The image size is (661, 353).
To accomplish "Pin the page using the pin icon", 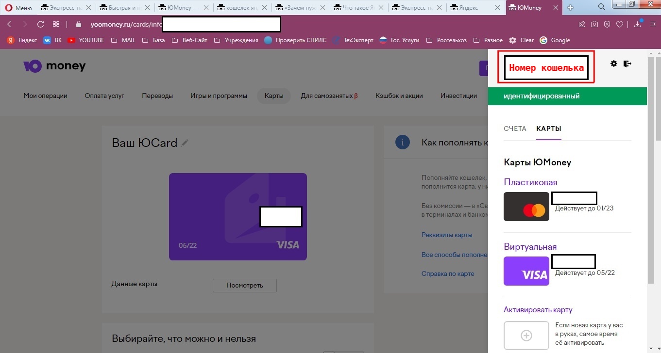I will [582, 23].
